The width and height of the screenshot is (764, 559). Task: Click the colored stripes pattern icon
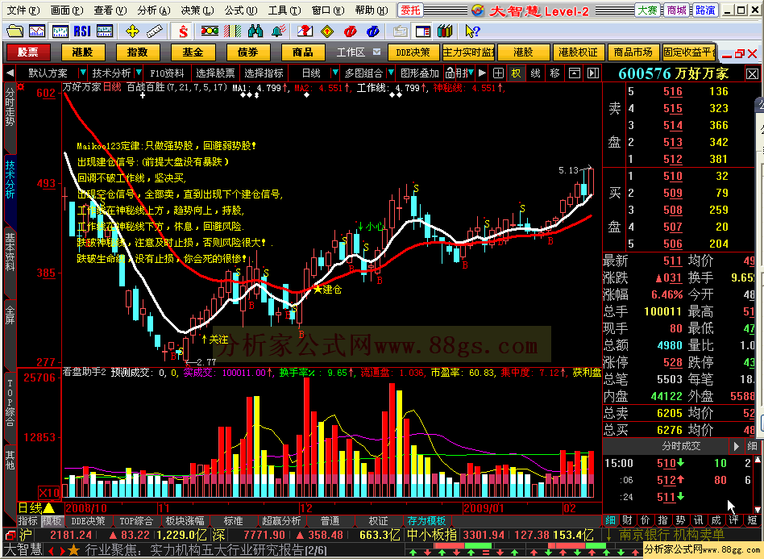pos(232,31)
